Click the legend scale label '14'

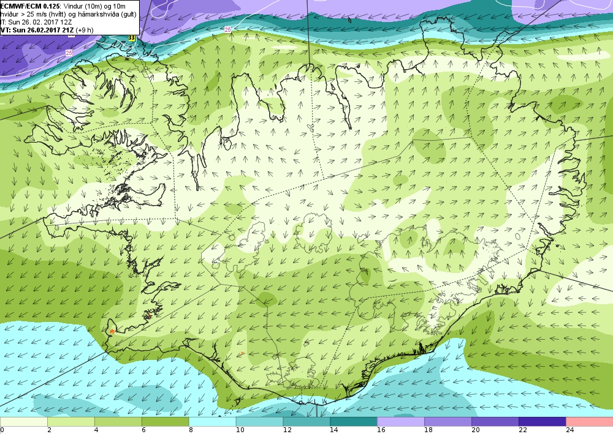[334, 430]
